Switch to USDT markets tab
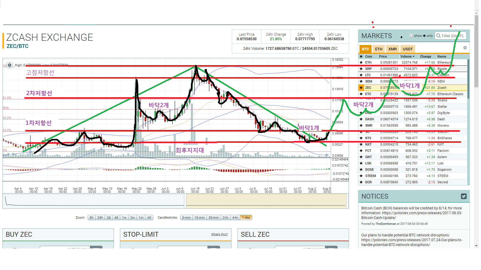Viewport: 481px width, 270px height. 408,49
